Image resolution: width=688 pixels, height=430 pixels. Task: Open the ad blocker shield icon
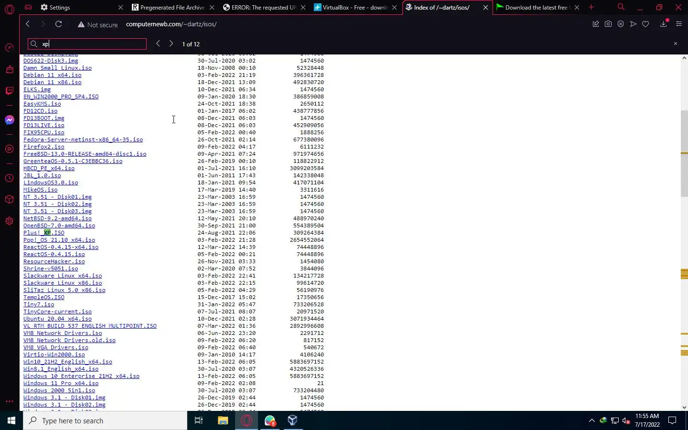pyautogui.click(x=620, y=24)
